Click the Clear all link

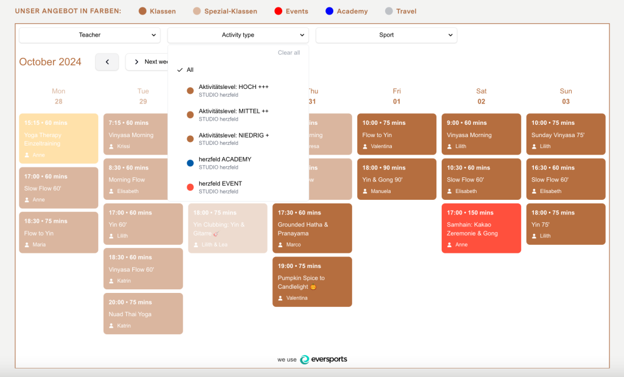click(x=289, y=52)
